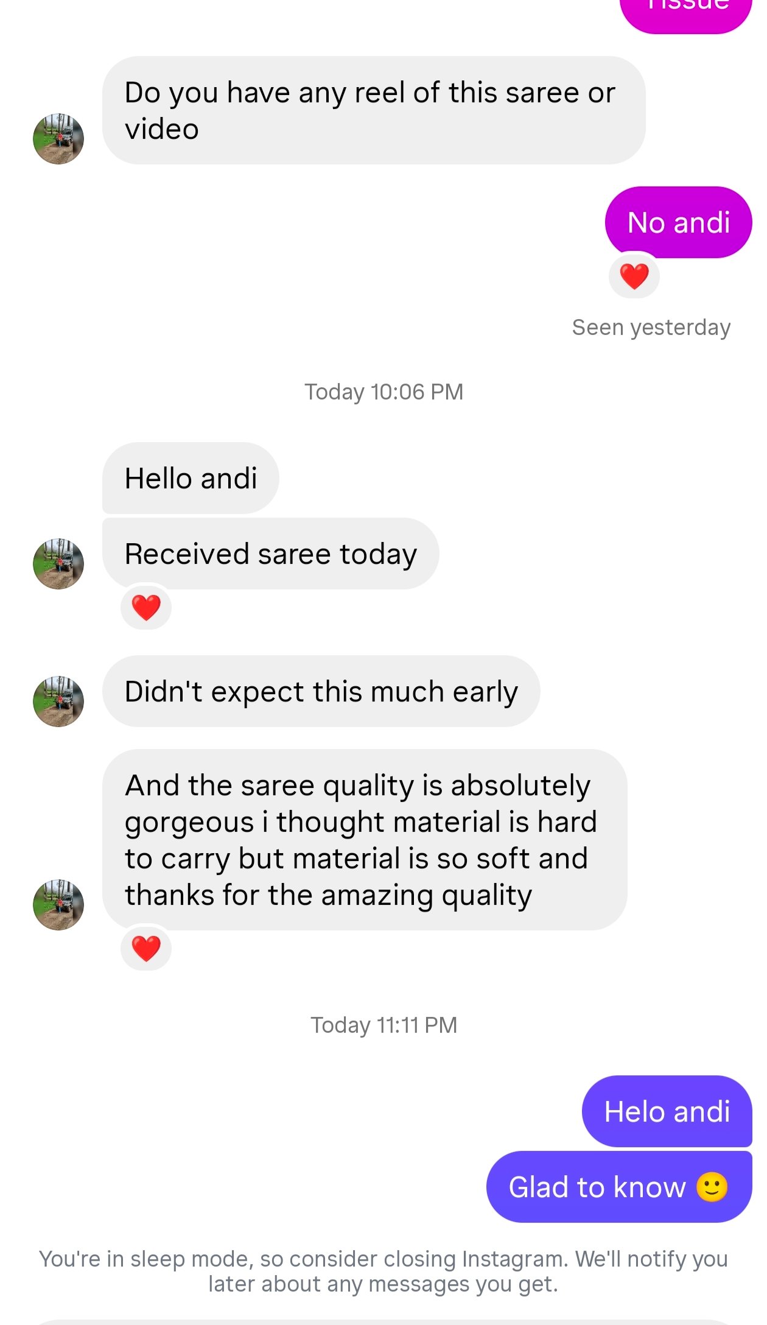Open profile picture beside 'Received saree today'
This screenshot has height=1325, width=767.
(58, 564)
